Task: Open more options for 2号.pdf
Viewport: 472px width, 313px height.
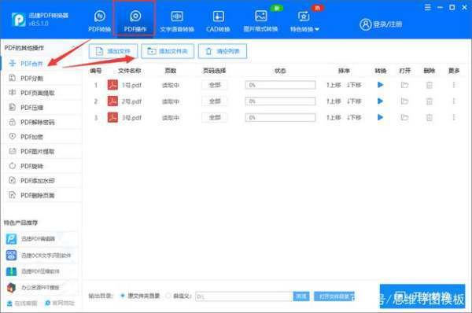Action: [x=454, y=101]
